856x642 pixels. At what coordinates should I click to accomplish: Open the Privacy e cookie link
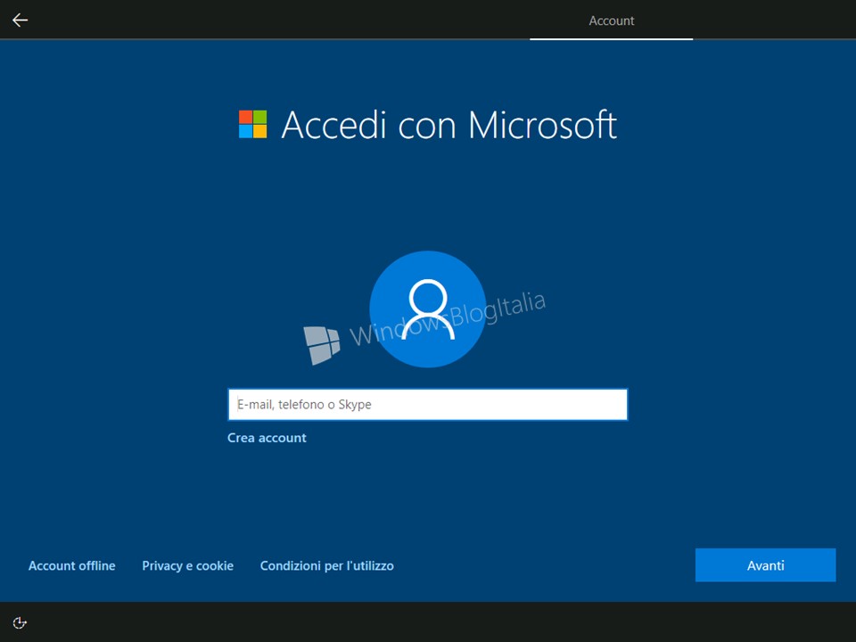[x=188, y=565]
